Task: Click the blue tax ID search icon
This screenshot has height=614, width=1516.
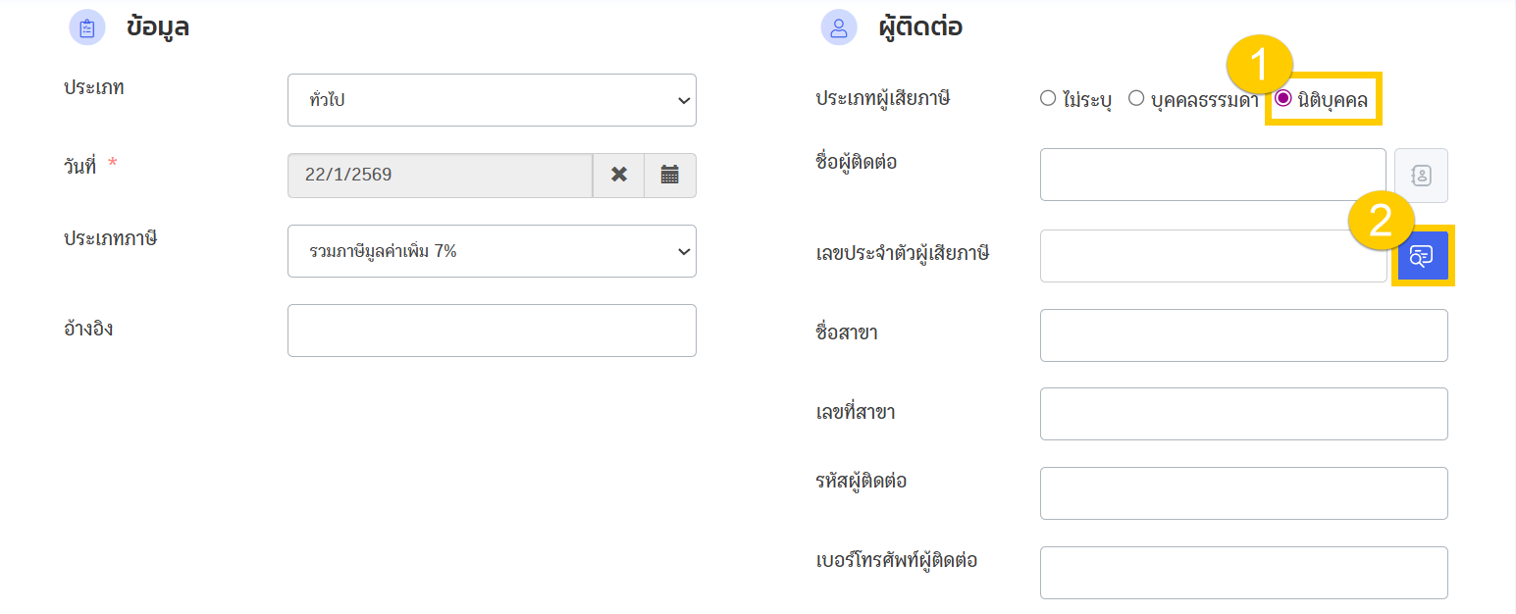Action: tap(1421, 256)
